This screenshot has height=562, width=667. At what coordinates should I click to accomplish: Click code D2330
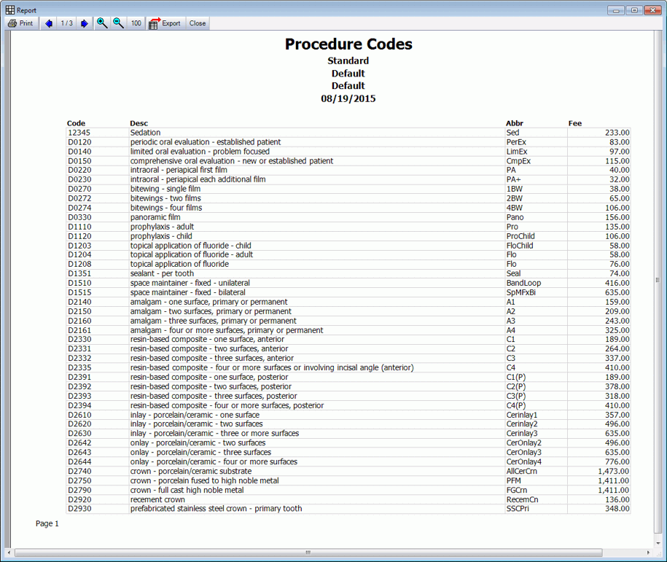click(79, 340)
